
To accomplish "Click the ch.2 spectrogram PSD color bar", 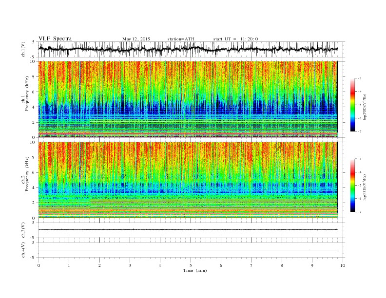I will (x=353, y=186).
